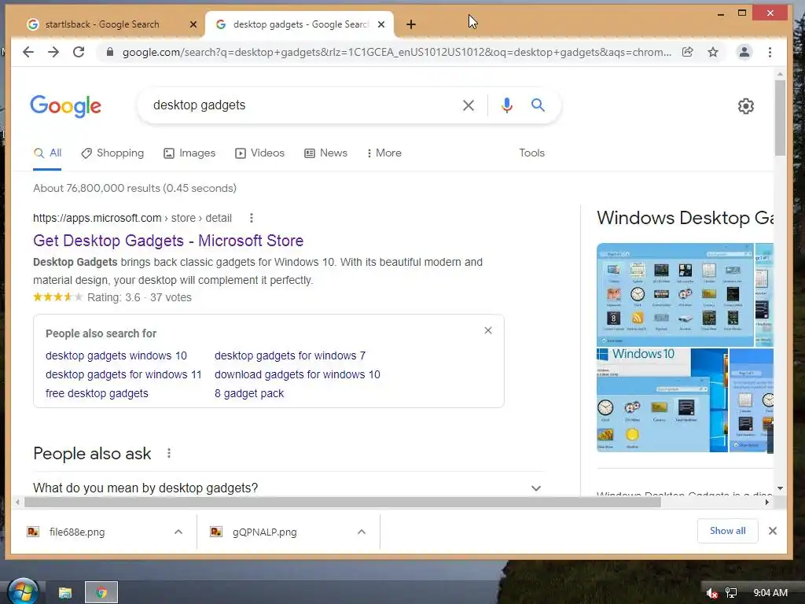Click the apps.microsoft.com result URL
The width and height of the screenshot is (805, 604).
[x=132, y=218]
